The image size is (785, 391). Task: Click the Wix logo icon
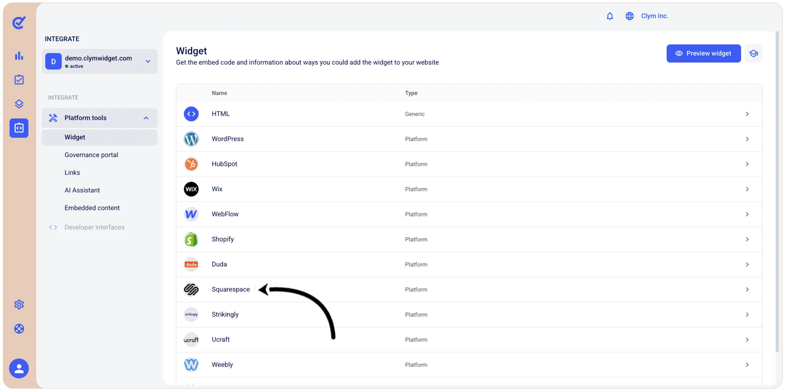pos(191,189)
